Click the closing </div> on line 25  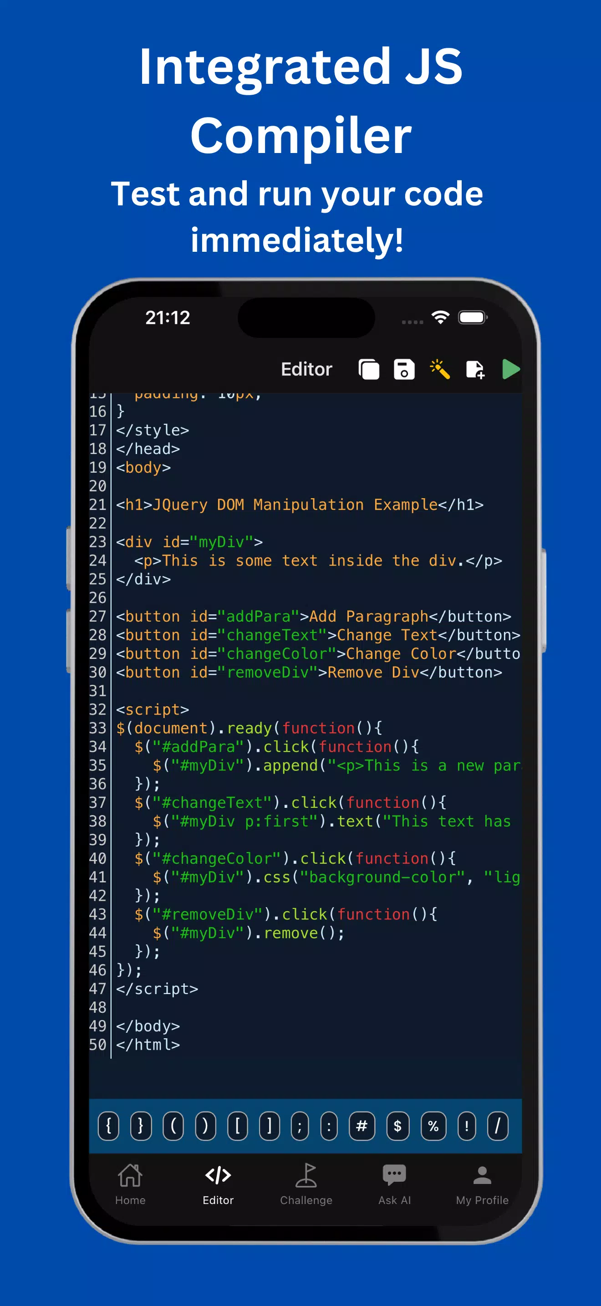click(143, 580)
